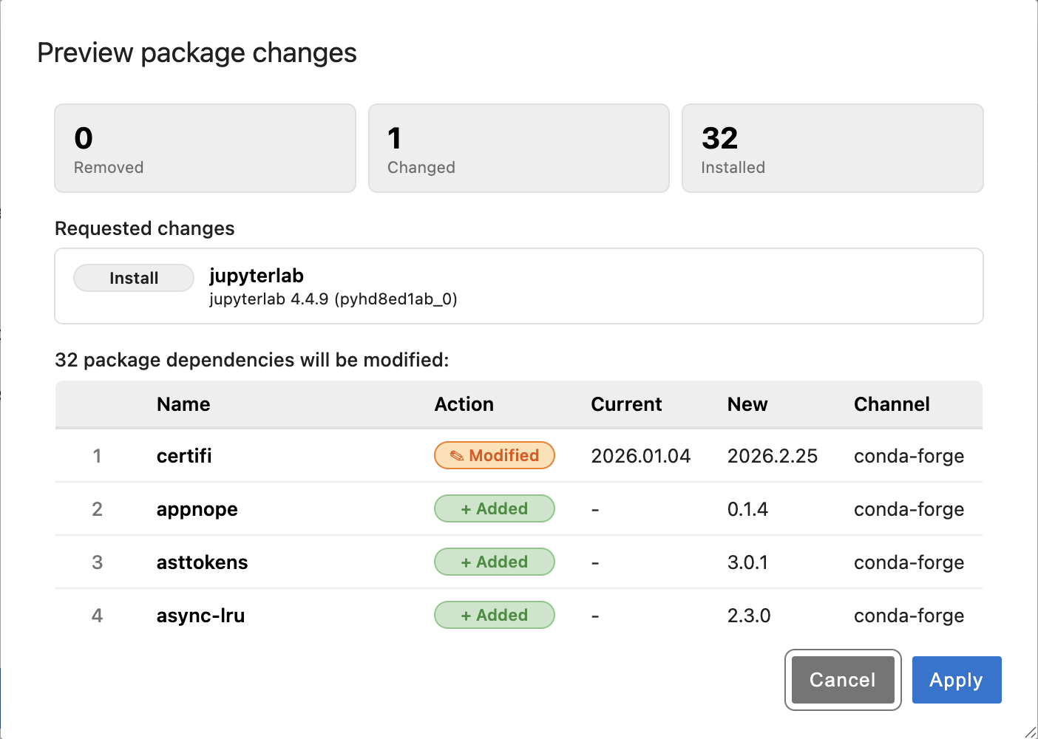
Task: Select the 1 Changed summary card
Action: coord(519,148)
